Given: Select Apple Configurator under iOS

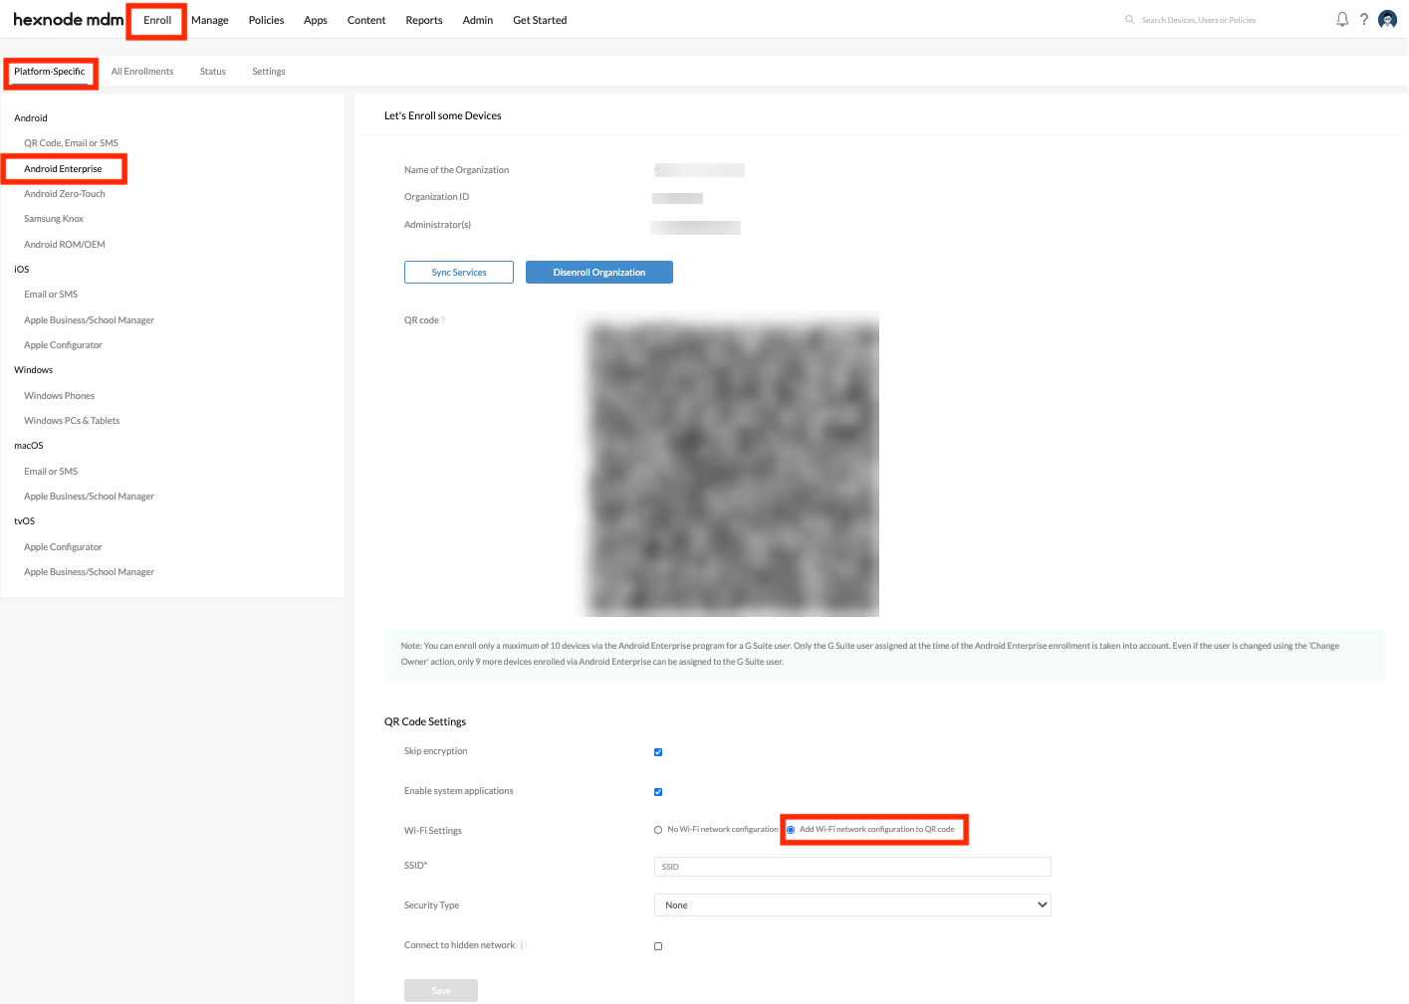Looking at the screenshot, I should 64,345.
